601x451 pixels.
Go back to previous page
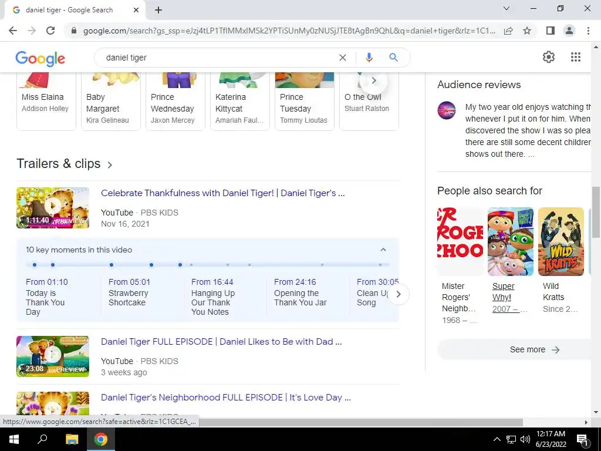13,31
